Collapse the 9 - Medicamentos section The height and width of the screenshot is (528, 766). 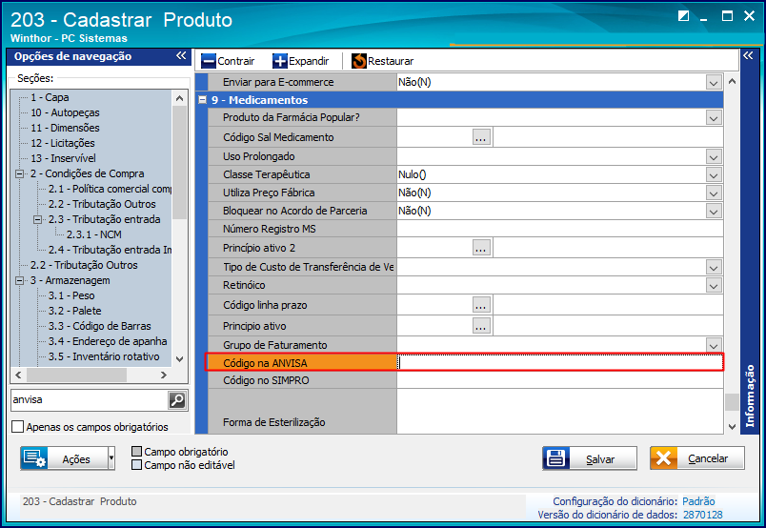[202, 100]
